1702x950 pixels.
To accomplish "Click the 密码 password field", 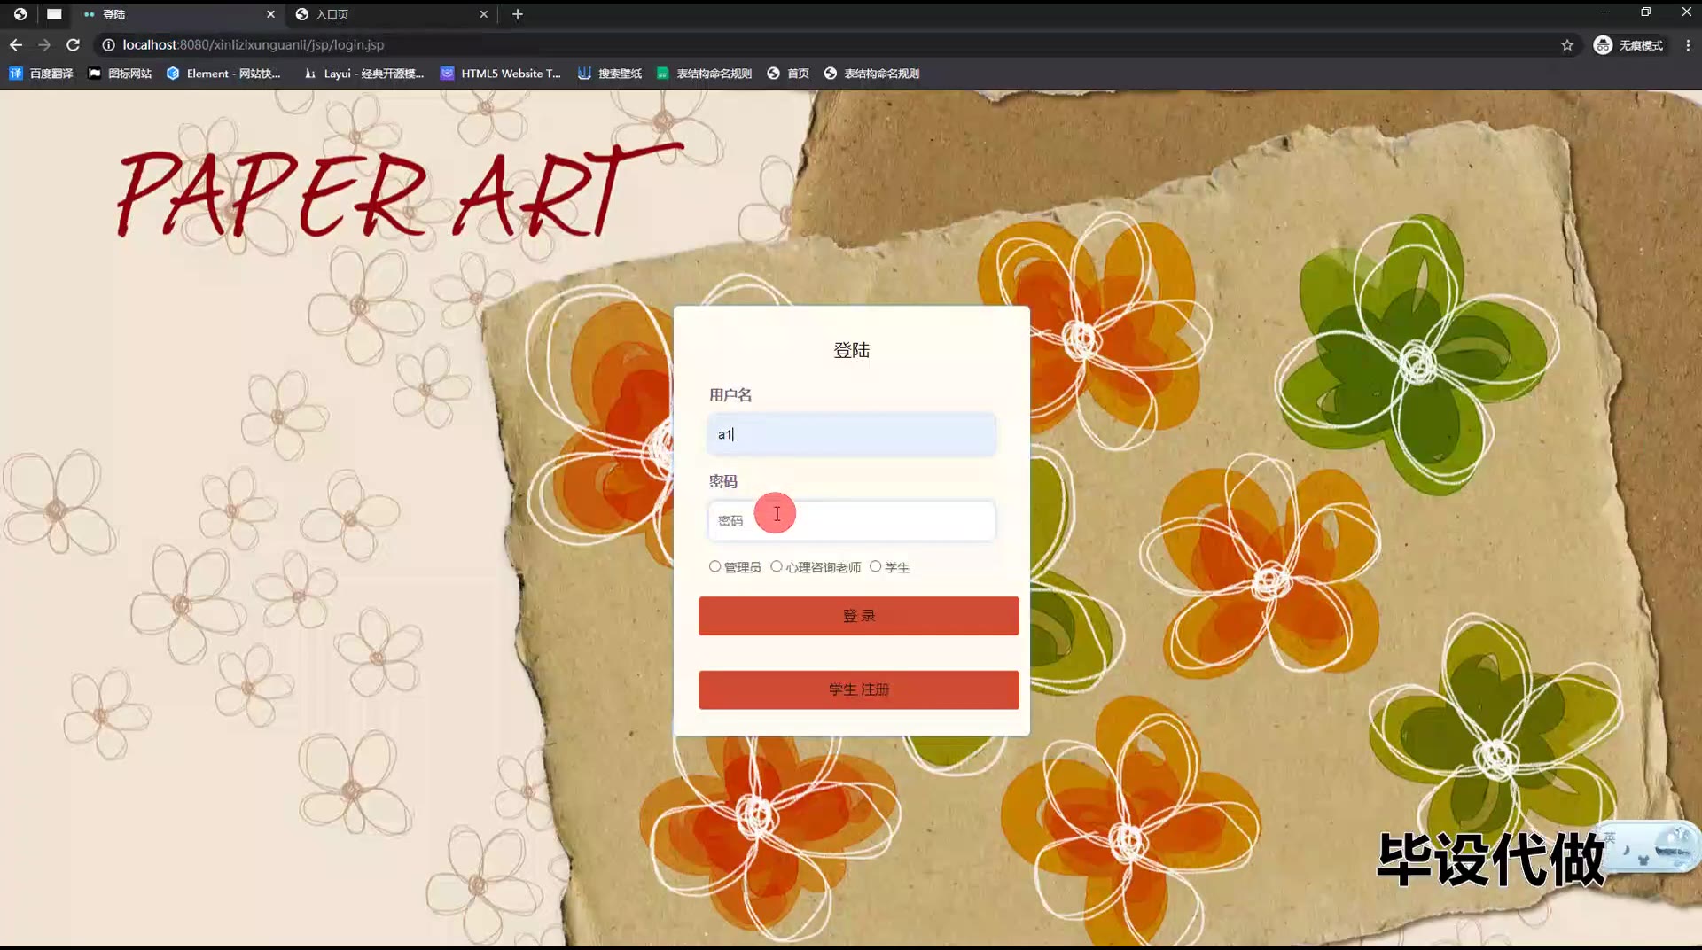I will [851, 520].
